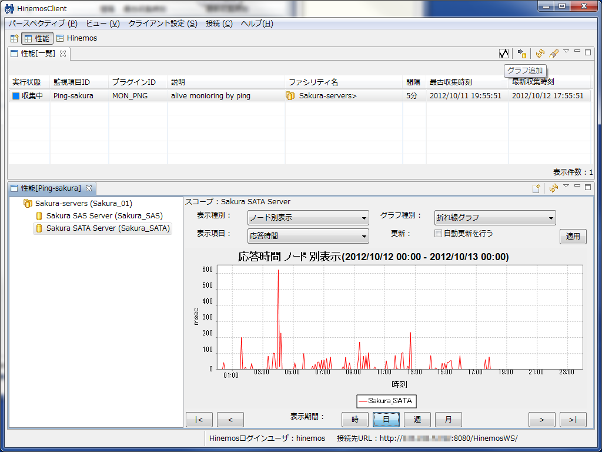Open the ヘルプ(H) menu
The height and width of the screenshot is (452, 602).
(257, 24)
